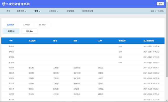The image size is (168, 102).
Task: Click employee name 汪国峰
Action: pos(31,84)
